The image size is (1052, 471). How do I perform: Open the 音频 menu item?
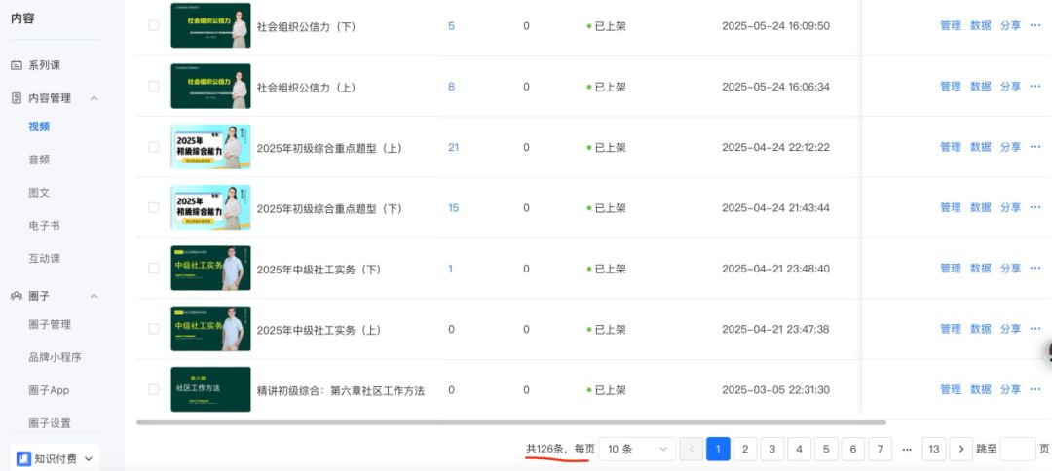click(x=39, y=160)
